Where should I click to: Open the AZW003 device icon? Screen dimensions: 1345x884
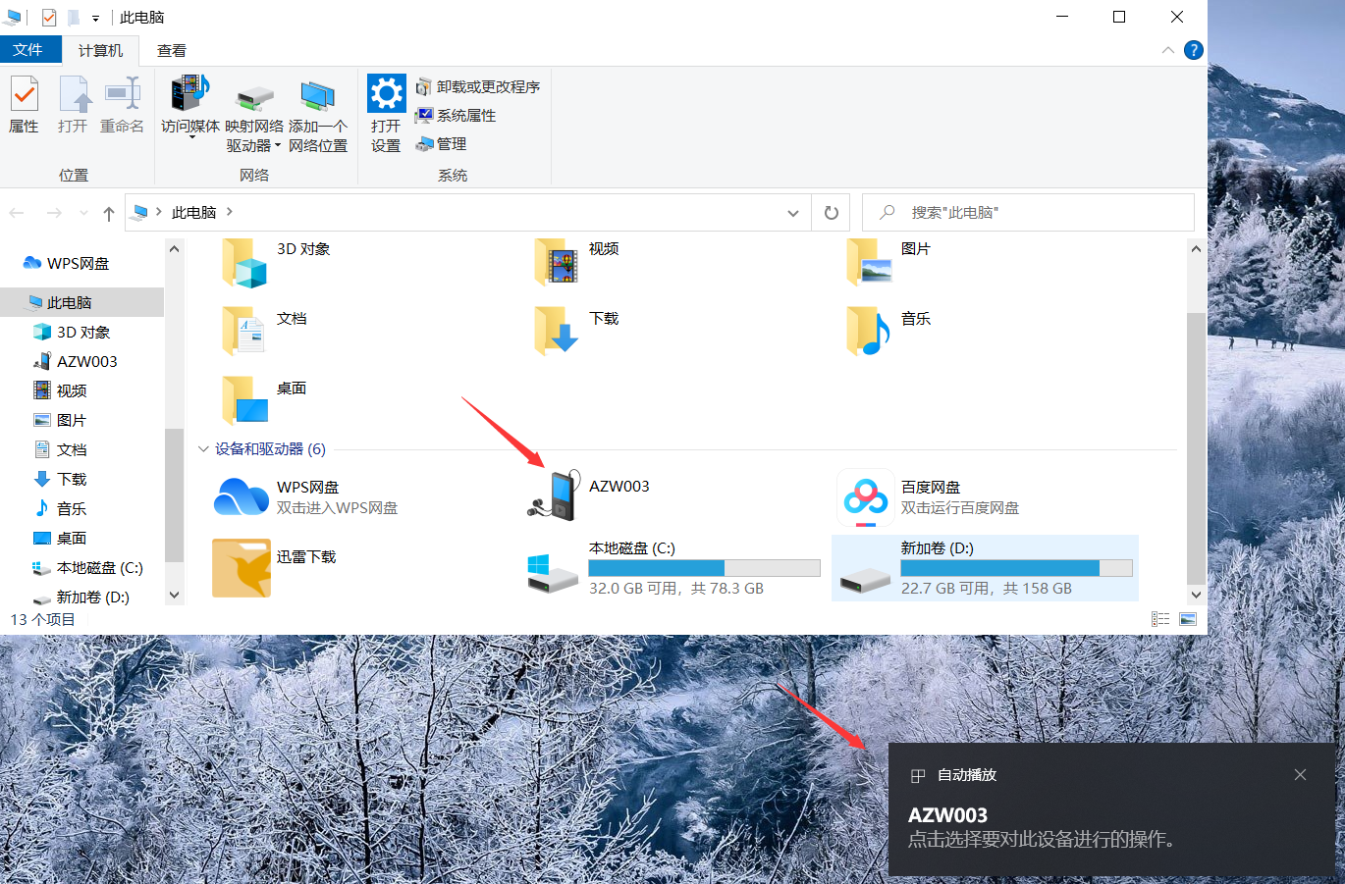pyautogui.click(x=555, y=494)
